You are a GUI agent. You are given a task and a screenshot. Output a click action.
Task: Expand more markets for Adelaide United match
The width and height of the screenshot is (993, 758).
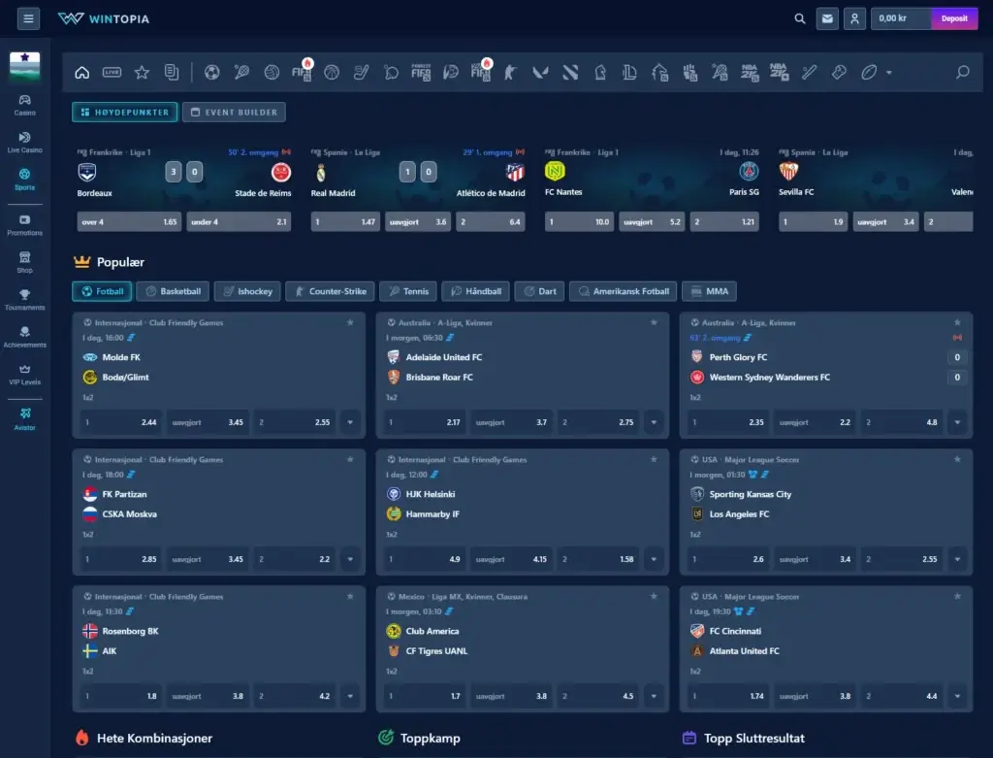654,422
